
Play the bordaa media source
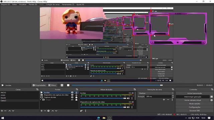(x=3, y=85)
